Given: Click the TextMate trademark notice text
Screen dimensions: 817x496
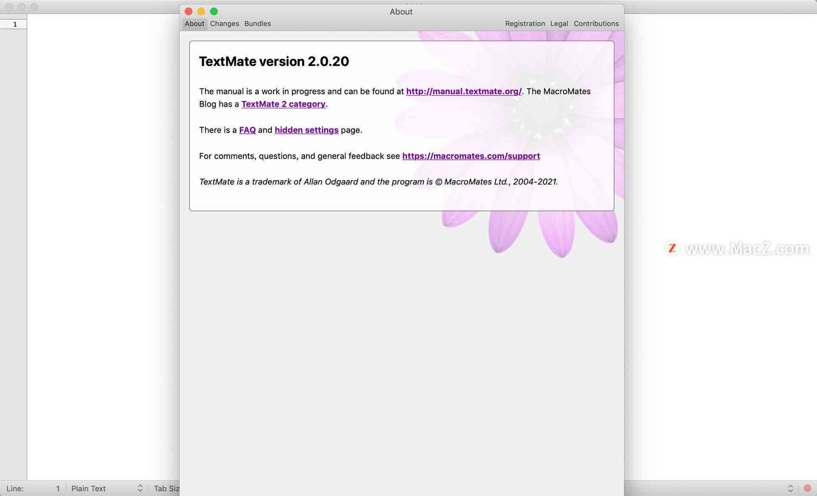Looking at the screenshot, I should point(378,182).
